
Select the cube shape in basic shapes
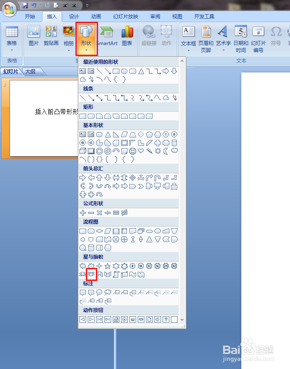[x=83, y=151]
